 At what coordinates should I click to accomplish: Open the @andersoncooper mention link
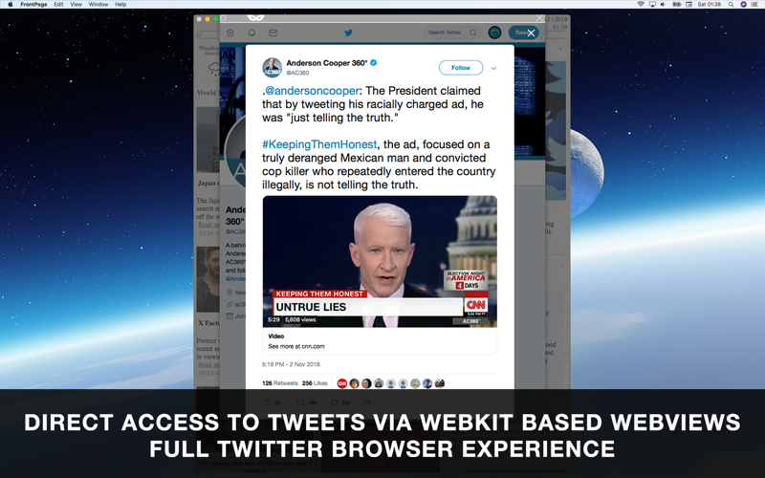pos(312,91)
